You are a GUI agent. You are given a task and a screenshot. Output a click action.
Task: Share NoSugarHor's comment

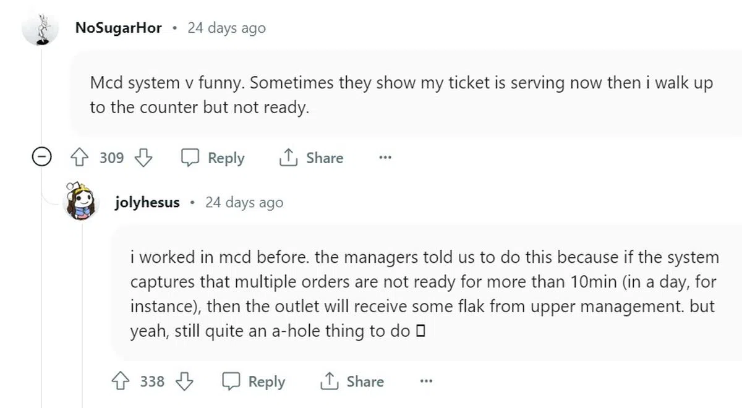point(311,158)
